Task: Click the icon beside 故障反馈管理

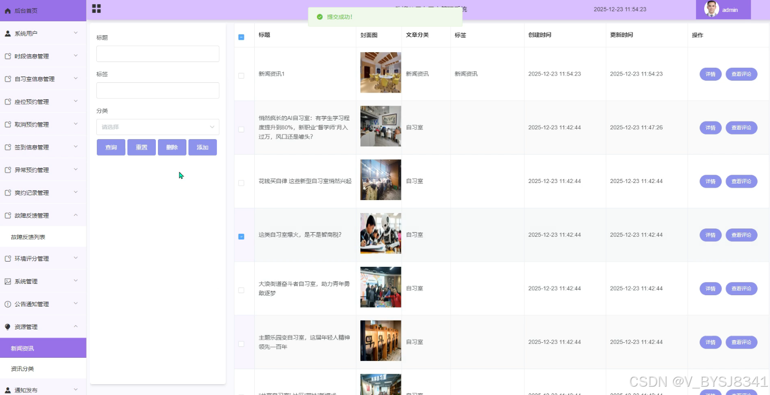Action: pyautogui.click(x=8, y=216)
